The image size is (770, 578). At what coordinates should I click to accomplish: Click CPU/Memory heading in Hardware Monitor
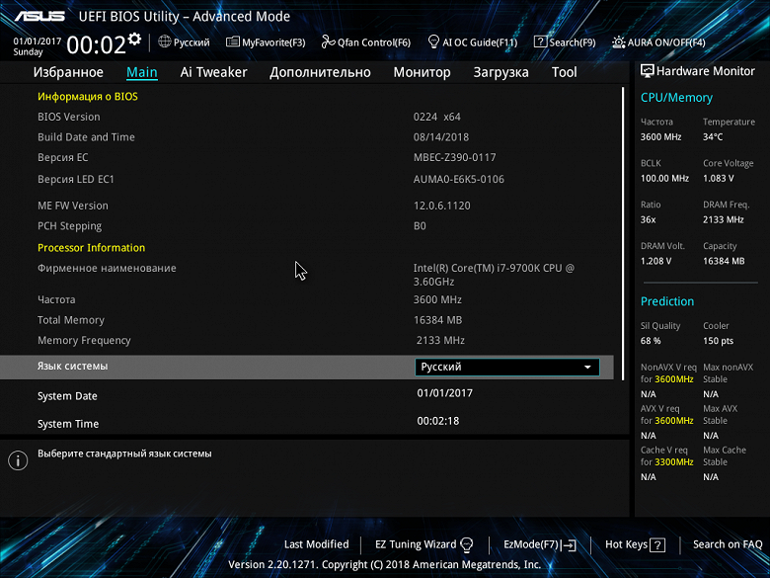point(676,97)
